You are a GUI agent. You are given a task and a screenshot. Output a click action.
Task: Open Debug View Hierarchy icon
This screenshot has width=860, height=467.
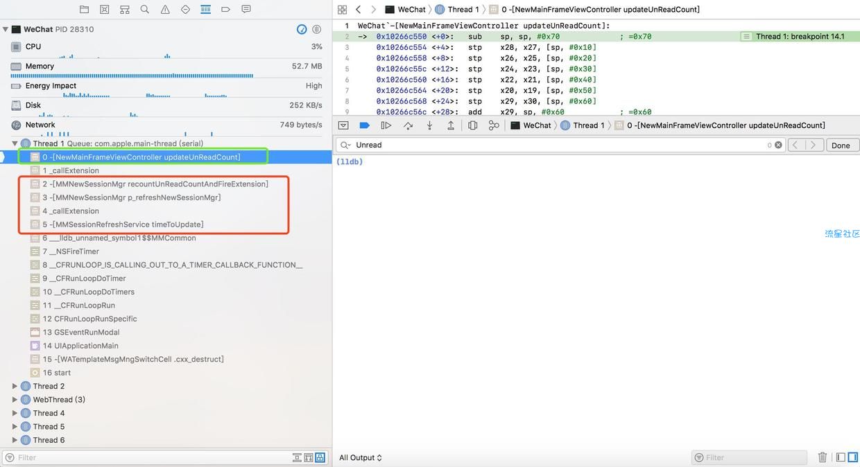coord(472,125)
